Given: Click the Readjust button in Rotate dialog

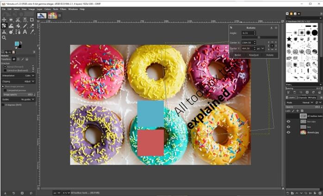Looking at the screenshot, I should tap(254, 55).
